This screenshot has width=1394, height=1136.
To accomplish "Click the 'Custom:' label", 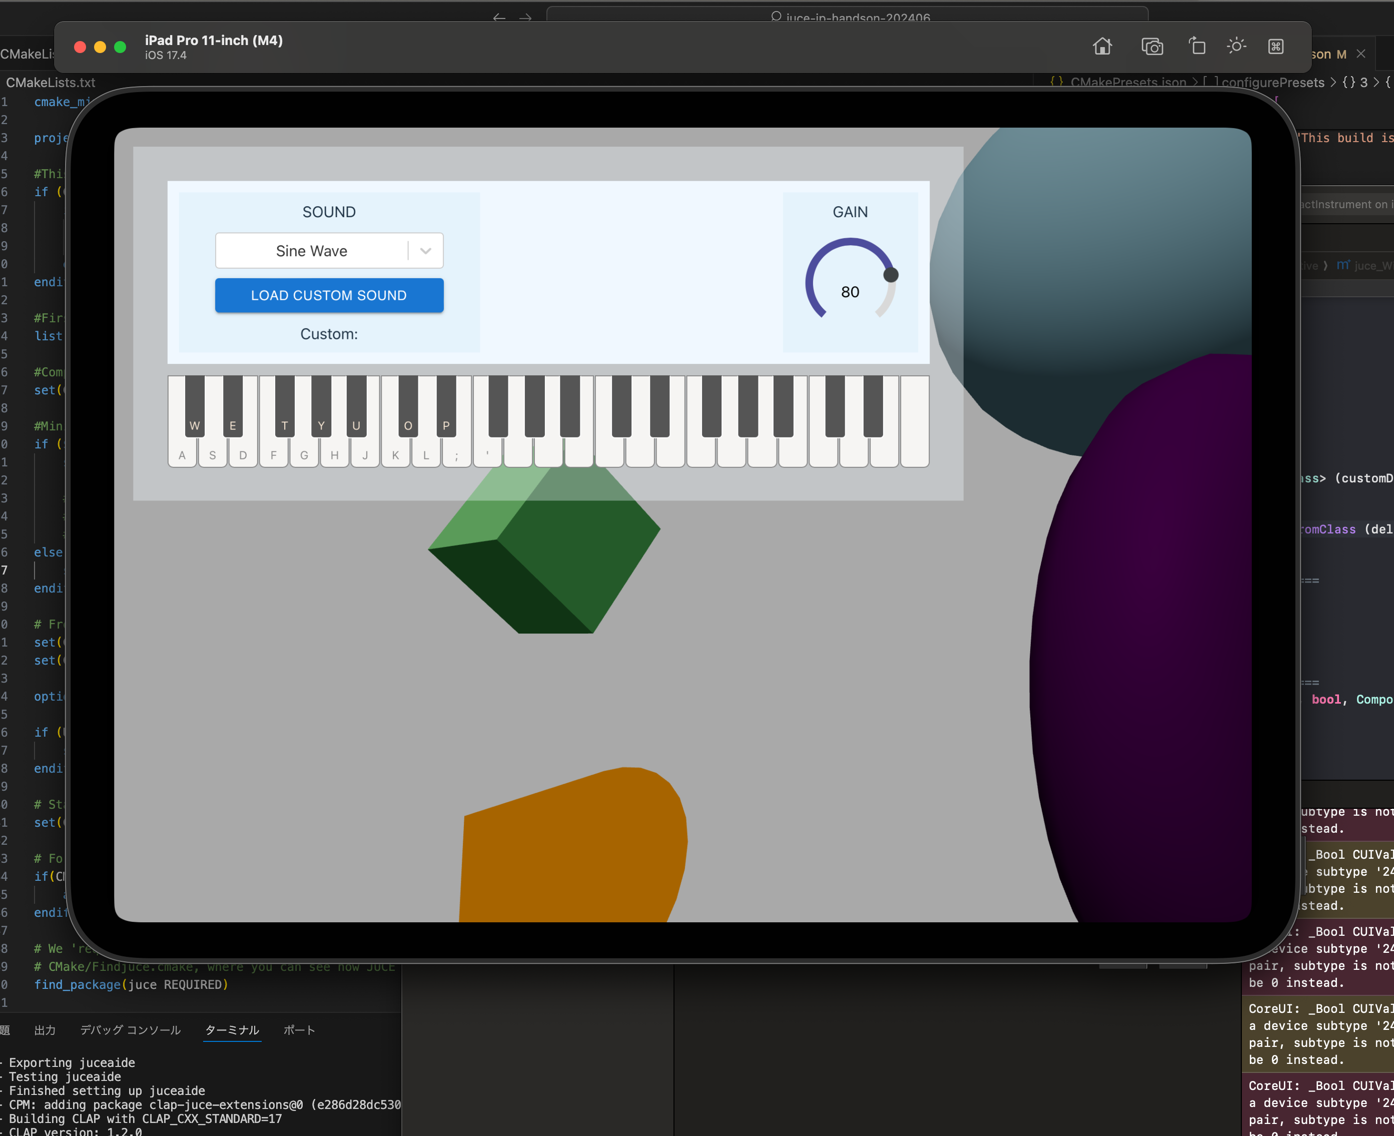I will pos(329,334).
